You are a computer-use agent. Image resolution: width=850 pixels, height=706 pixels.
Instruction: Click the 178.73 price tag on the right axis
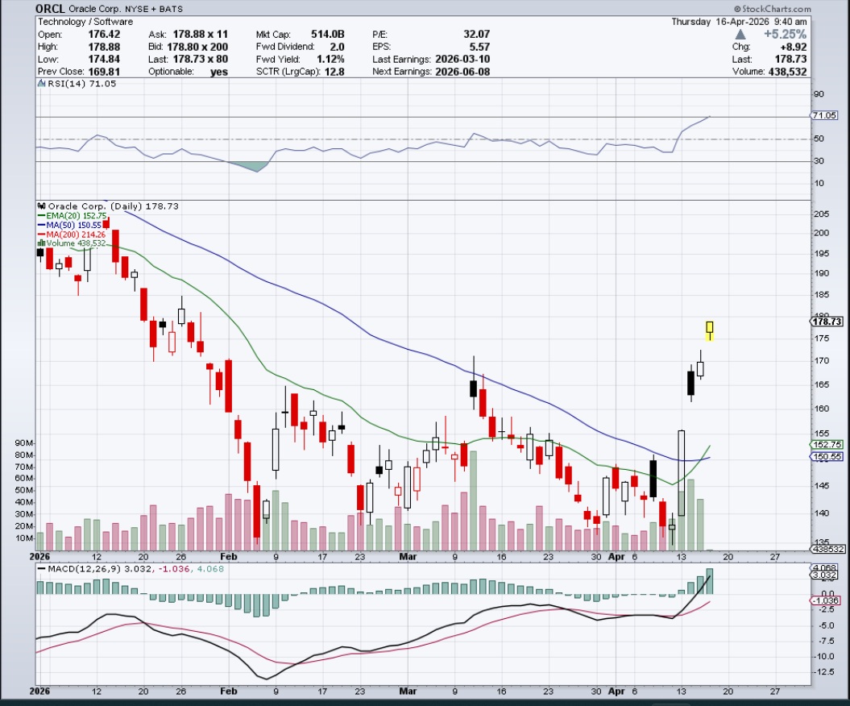827,322
